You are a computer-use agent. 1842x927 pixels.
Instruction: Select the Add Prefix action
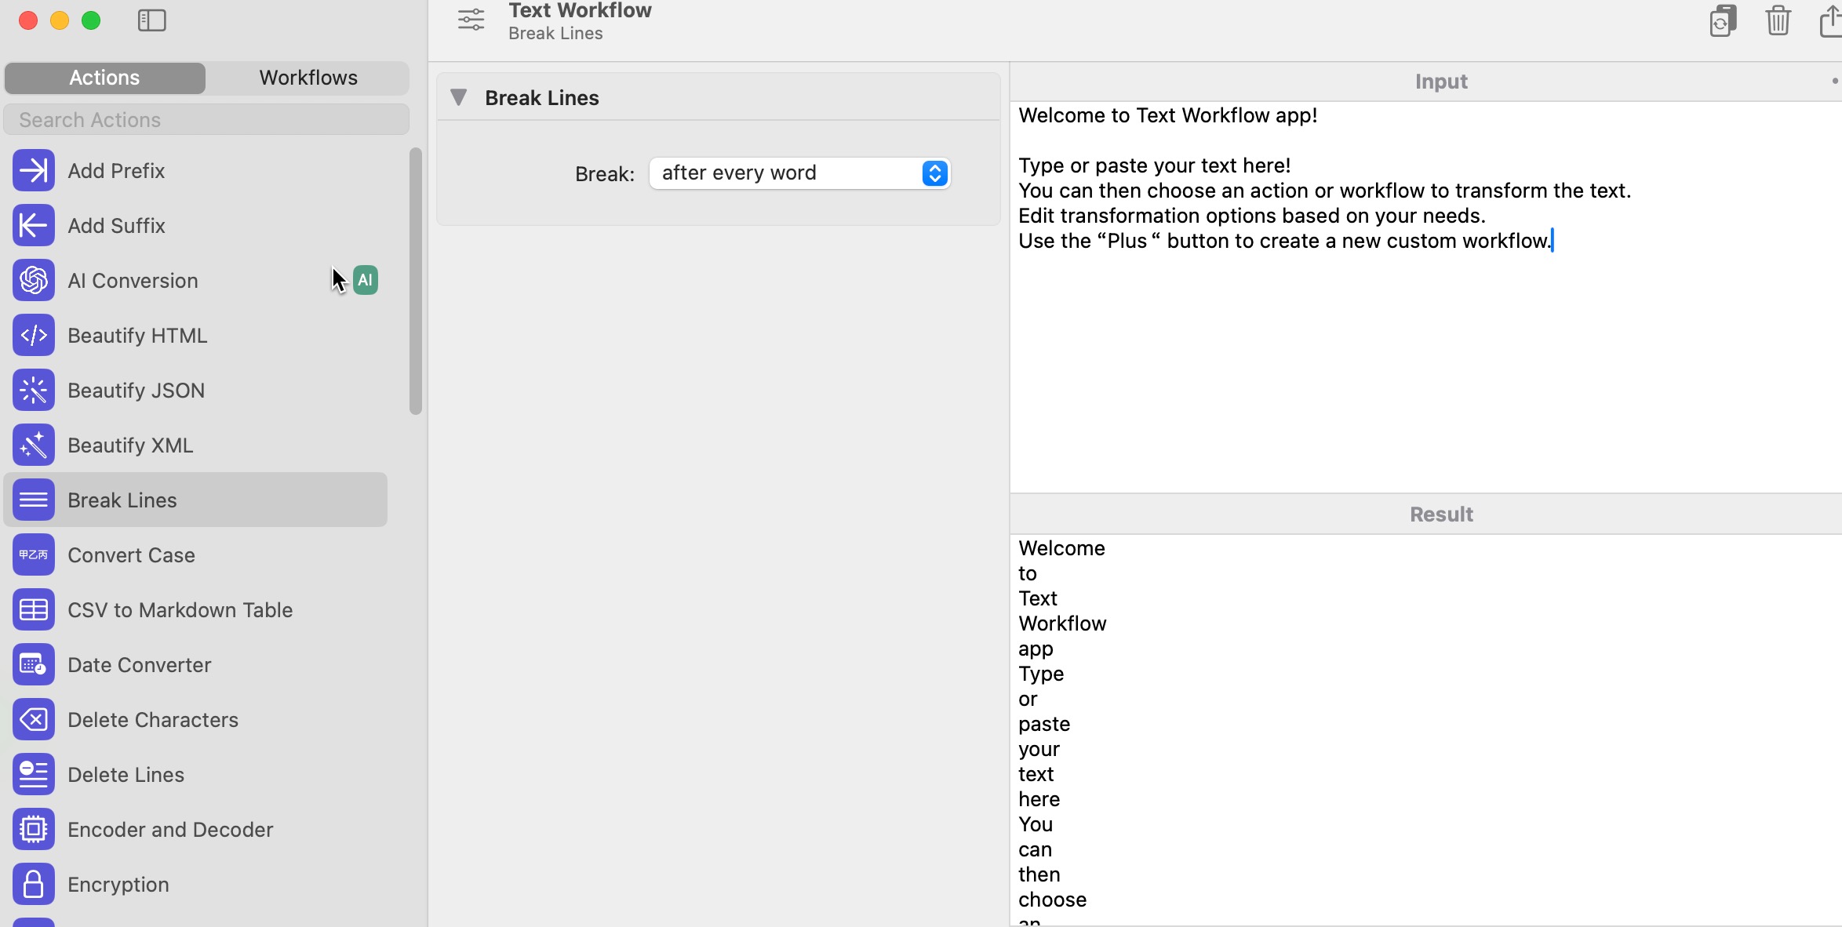coord(195,170)
